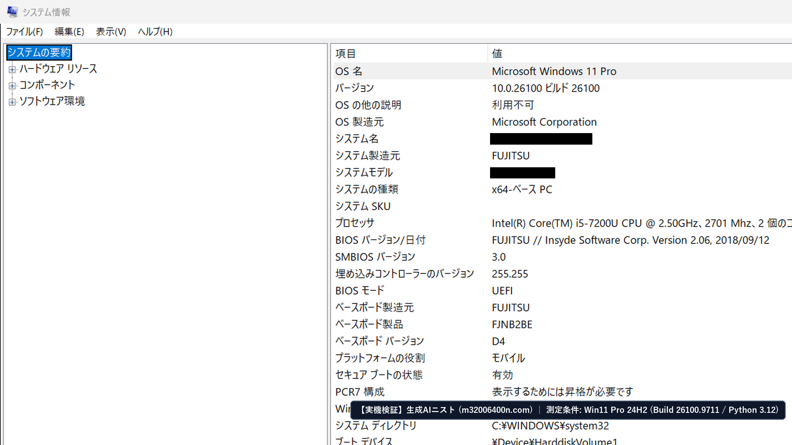Image resolution: width=792 pixels, height=445 pixels.
Task: Select the PCR7 構成 row label
Action: pyautogui.click(x=360, y=392)
